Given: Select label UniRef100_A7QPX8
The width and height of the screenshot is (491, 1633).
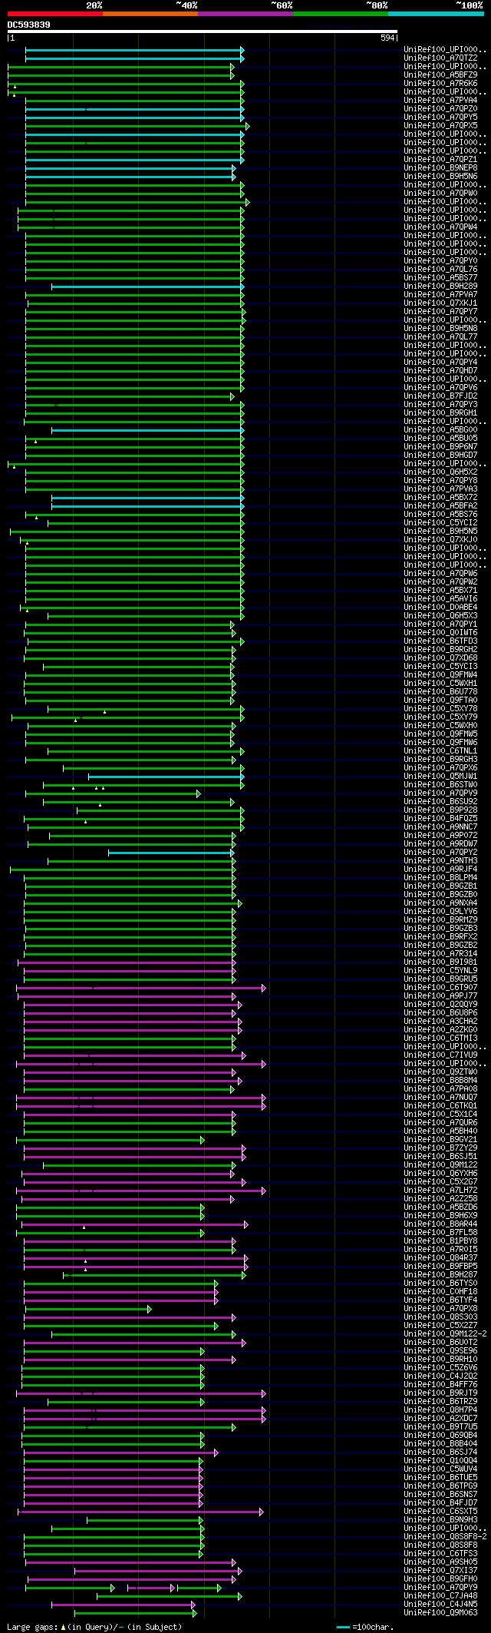Looking at the screenshot, I should pyautogui.click(x=440, y=1309).
